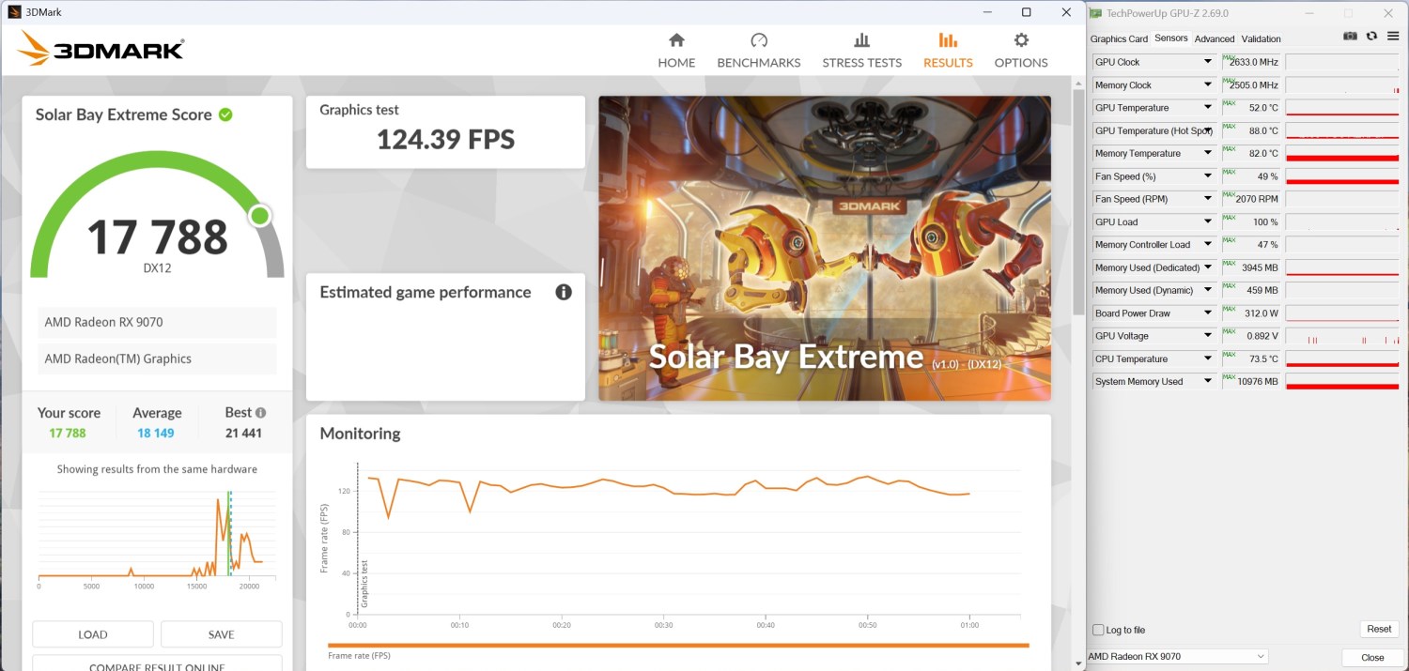Click AMD Radeon(TM) Graphics hardware entry
Viewport: 1409px width, 671px height.
click(x=157, y=358)
